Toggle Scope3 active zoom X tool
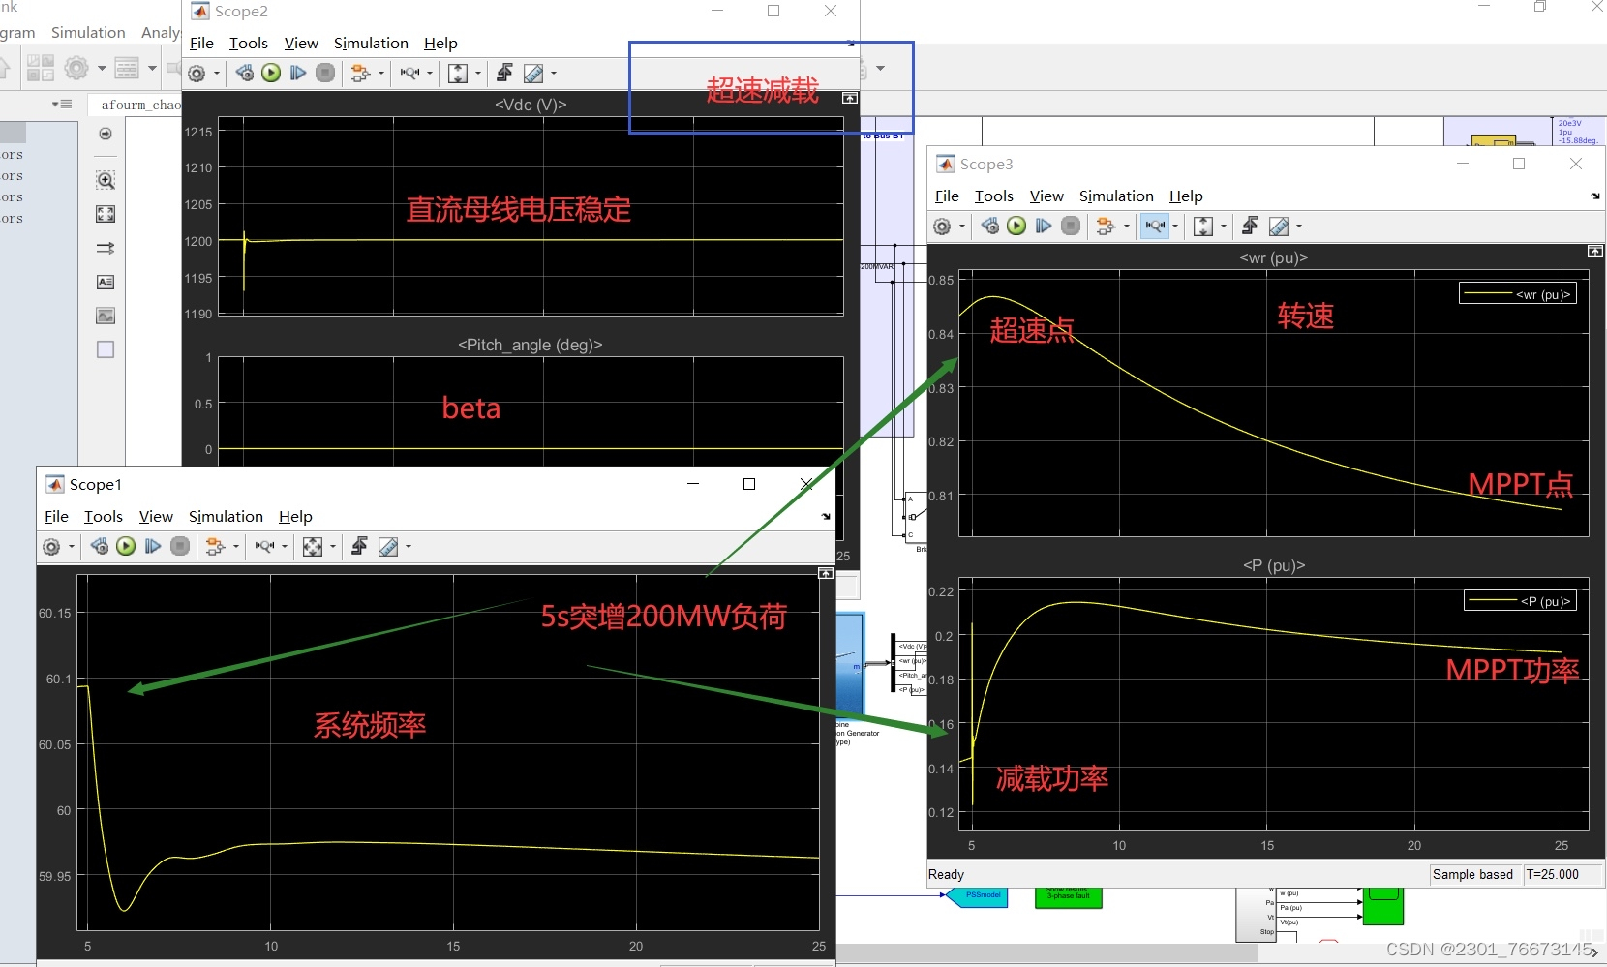The height and width of the screenshot is (967, 1607). click(1155, 227)
